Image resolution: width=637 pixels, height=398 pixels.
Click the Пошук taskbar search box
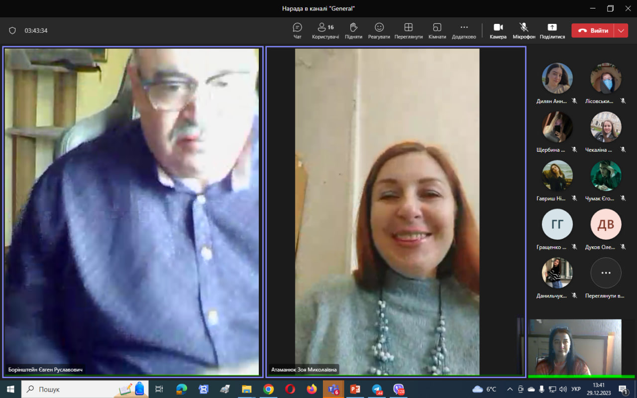pos(85,389)
